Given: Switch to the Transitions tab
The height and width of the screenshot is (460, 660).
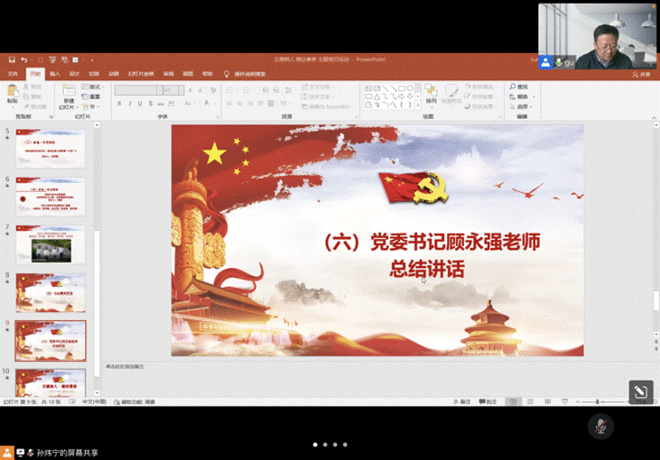Looking at the screenshot, I should tap(94, 74).
